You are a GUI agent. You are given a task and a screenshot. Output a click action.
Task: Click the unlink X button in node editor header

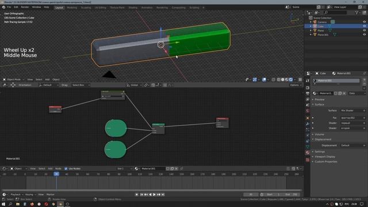click(177, 168)
